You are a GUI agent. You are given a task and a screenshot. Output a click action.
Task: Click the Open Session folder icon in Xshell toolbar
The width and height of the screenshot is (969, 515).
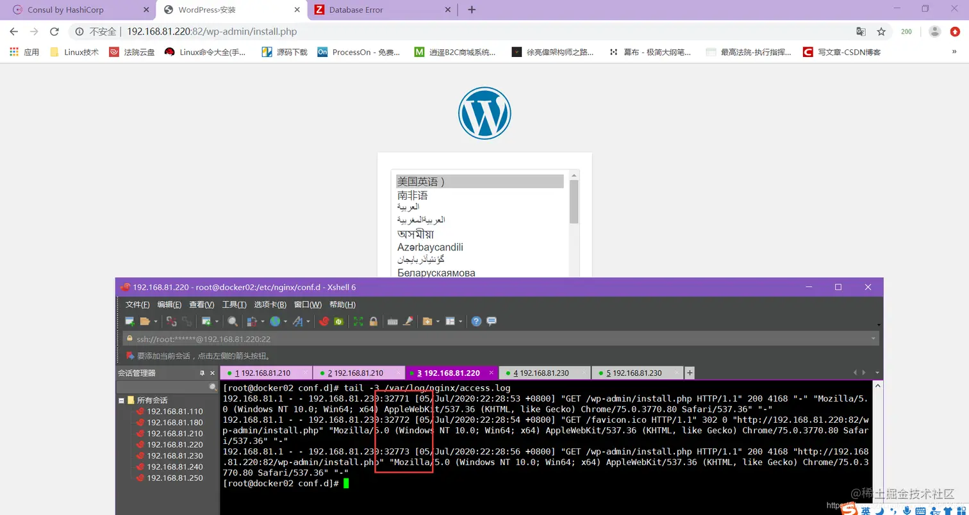point(145,322)
